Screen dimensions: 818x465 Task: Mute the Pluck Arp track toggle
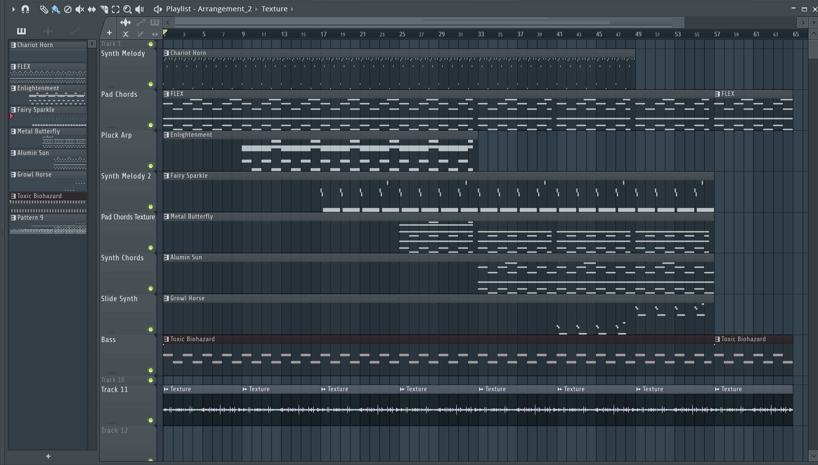[x=151, y=166]
